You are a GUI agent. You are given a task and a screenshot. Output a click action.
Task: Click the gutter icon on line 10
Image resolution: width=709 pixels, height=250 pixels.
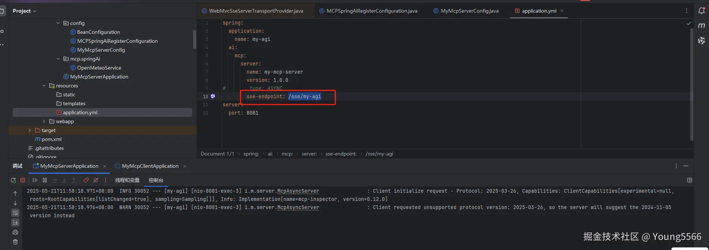point(213,96)
